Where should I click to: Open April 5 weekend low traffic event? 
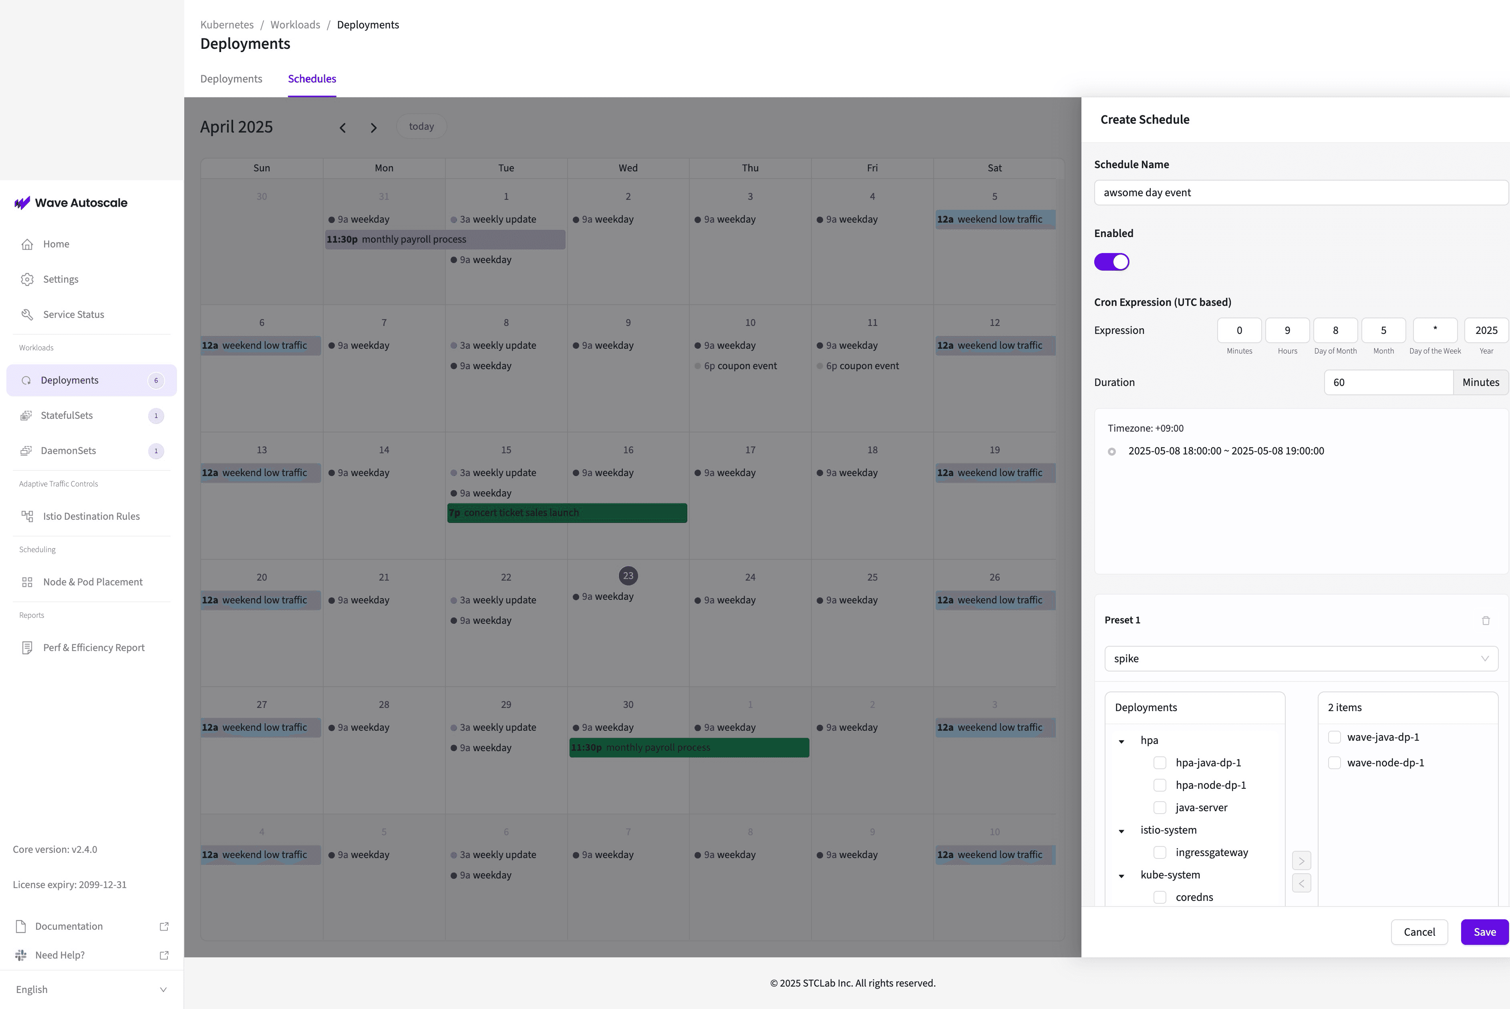[x=995, y=219]
